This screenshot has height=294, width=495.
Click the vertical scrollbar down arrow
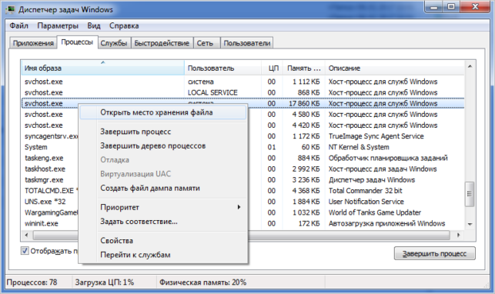470,224
